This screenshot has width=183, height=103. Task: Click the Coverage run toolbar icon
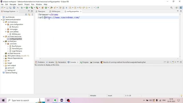(32, 8)
